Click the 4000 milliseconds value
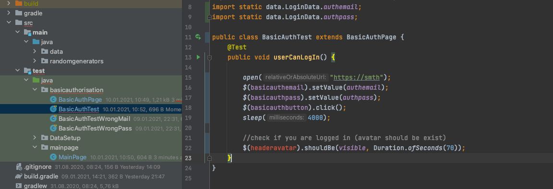This screenshot has width=553, height=189. [x=315, y=118]
